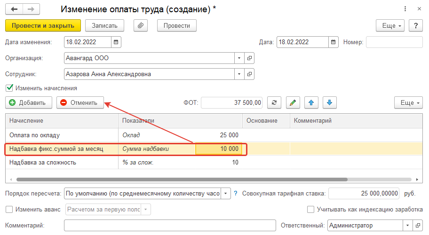Viewport: 429px width, 235px height.
Task: Click the Провести button
Action: pyautogui.click(x=177, y=25)
